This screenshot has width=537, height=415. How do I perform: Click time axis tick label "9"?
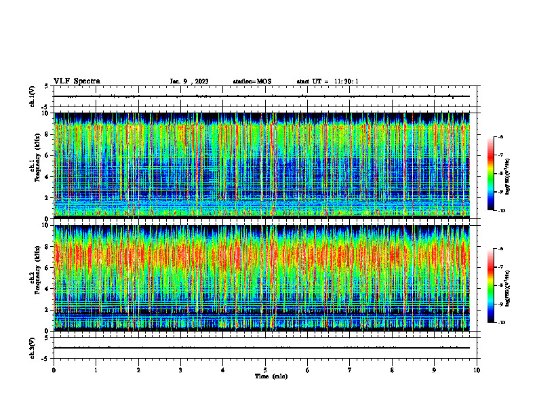pos(434,370)
